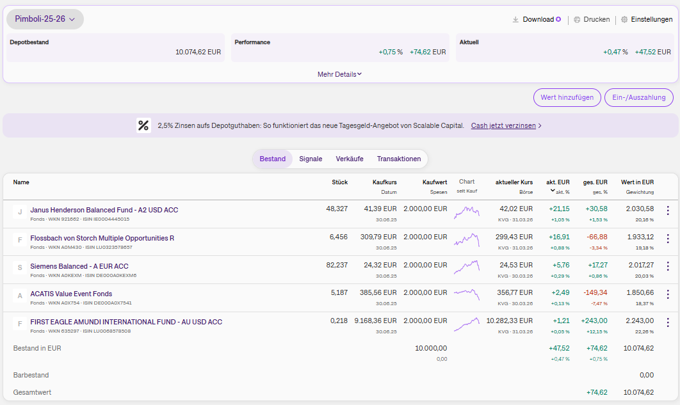
Task: Click the printer icon beside Drucken
Action: [577, 20]
